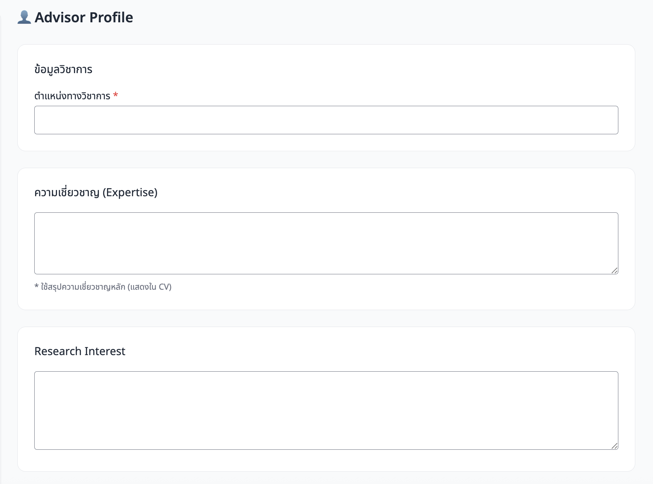Grab the Expertise textarea resize handle

pyautogui.click(x=614, y=270)
